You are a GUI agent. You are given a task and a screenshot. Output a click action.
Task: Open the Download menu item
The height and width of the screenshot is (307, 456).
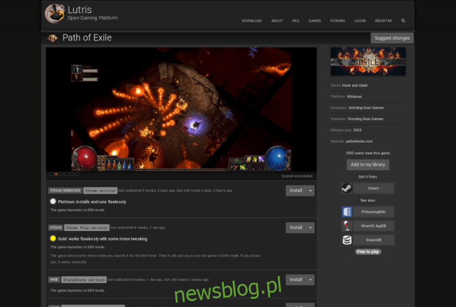(252, 21)
